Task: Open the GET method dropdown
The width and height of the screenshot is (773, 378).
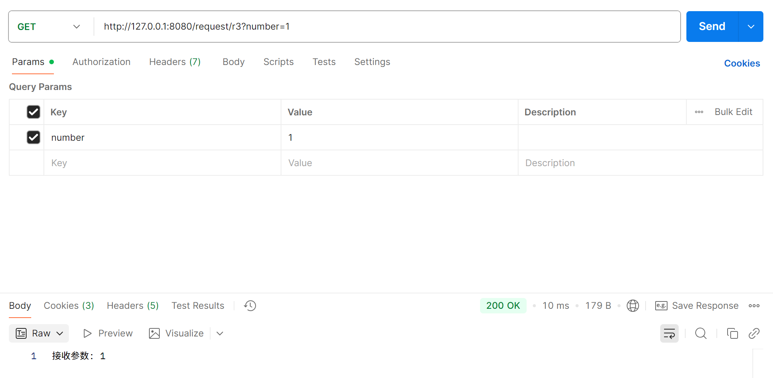Action: pyautogui.click(x=49, y=27)
